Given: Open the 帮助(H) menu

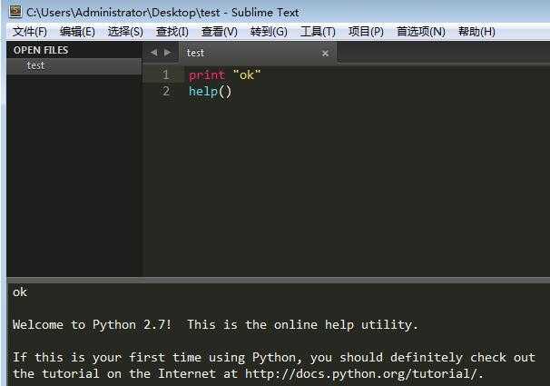Looking at the screenshot, I should [x=476, y=32].
